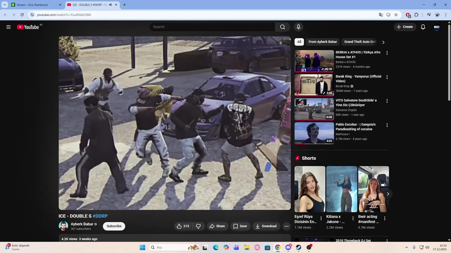Mute the audio indicator on YouTube tab
The image size is (451, 253).
click(110, 5)
